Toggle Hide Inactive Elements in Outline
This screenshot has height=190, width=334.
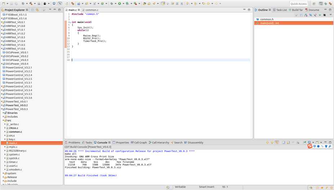tap(324, 15)
